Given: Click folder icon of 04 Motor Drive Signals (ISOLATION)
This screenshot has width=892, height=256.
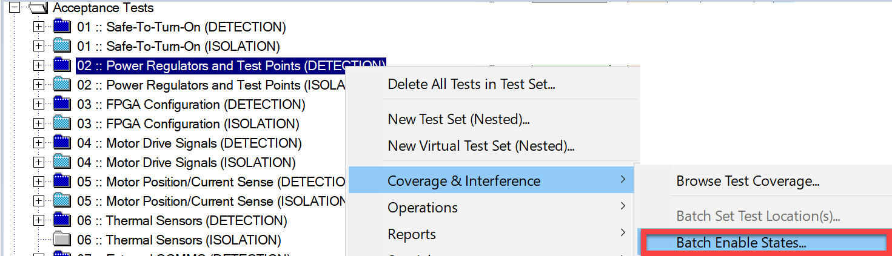Looking at the screenshot, I should [62, 162].
